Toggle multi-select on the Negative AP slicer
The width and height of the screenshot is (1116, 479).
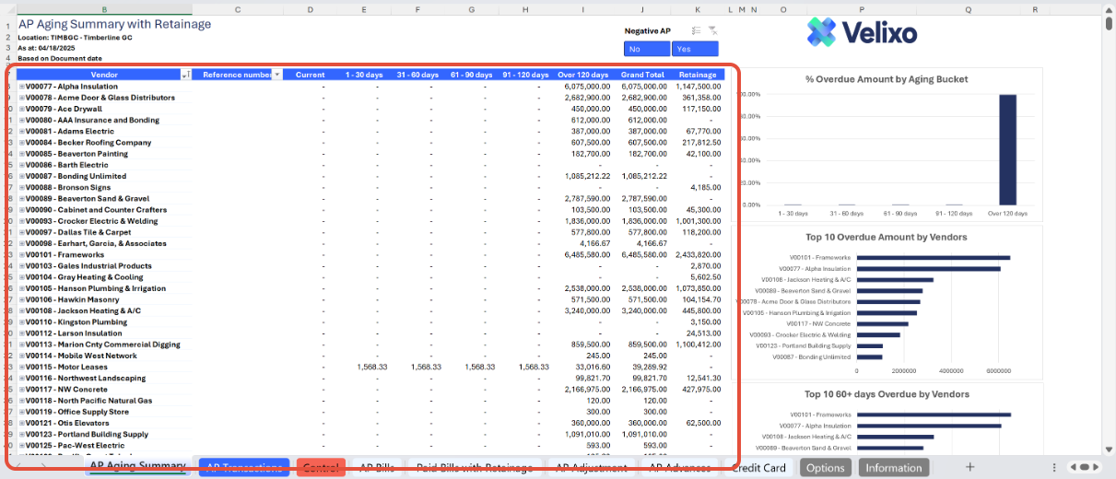pos(696,30)
